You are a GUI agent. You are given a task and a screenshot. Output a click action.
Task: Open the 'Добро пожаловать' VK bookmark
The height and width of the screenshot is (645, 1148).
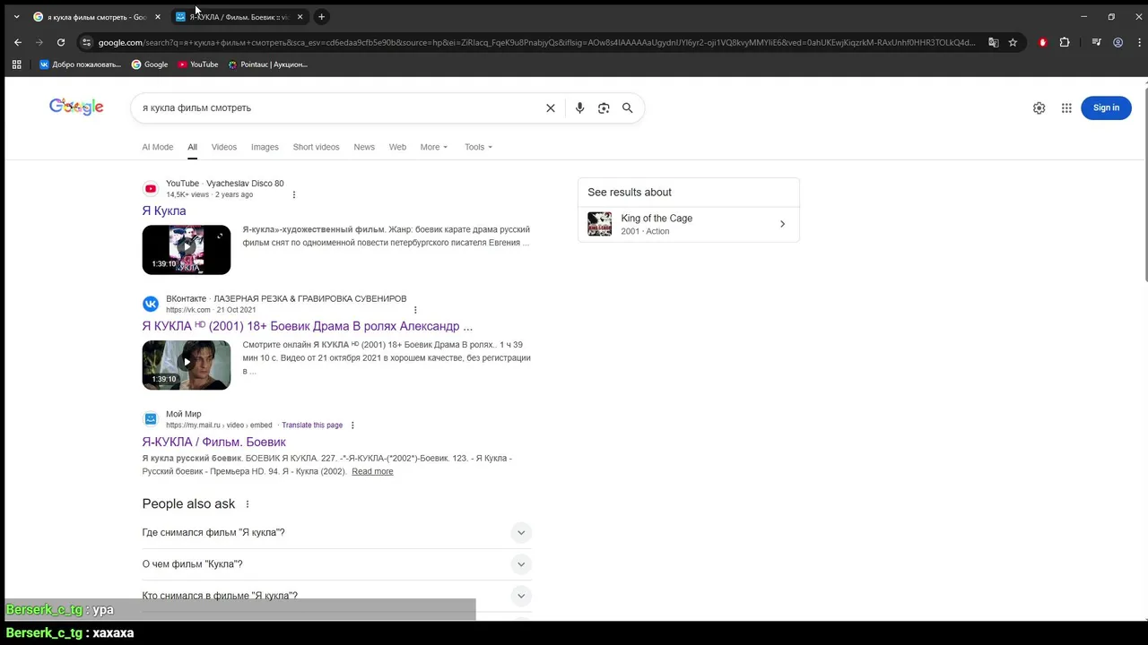pyautogui.click(x=79, y=64)
